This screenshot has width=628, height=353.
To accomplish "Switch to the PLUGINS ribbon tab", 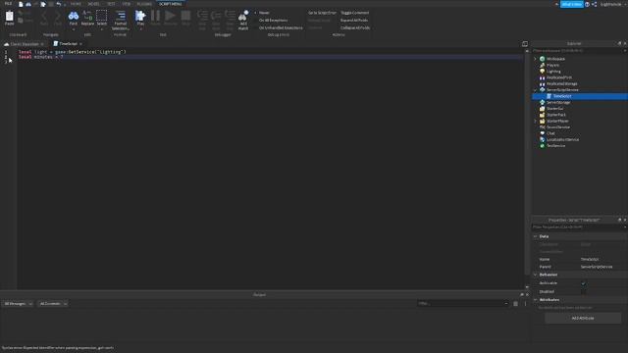I will tap(144, 4).
